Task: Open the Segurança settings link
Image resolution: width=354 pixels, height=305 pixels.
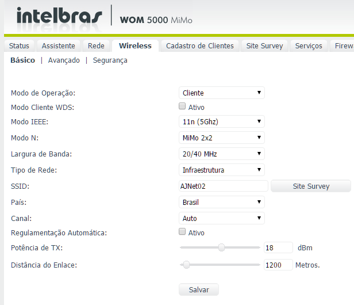Action: coord(110,60)
